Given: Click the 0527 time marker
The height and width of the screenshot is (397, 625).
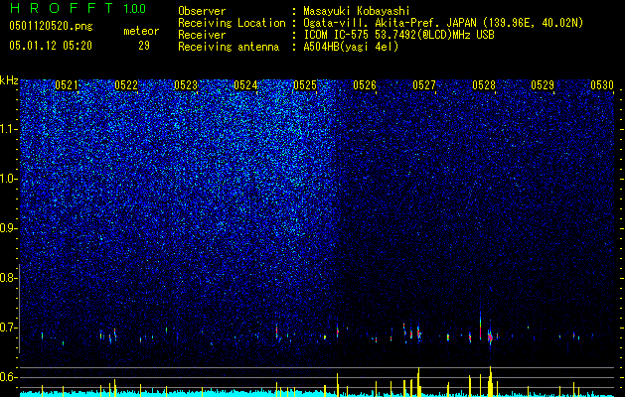Looking at the screenshot, I should (424, 85).
